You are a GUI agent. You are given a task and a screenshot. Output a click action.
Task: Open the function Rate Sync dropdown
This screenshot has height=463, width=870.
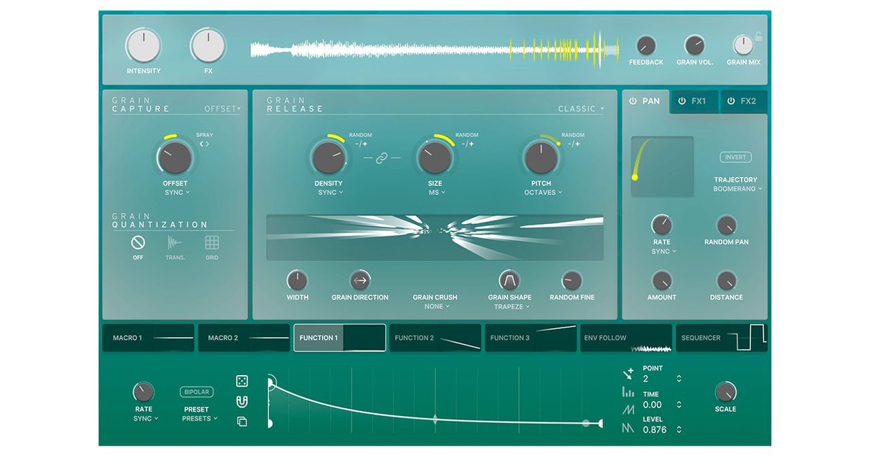click(146, 418)
